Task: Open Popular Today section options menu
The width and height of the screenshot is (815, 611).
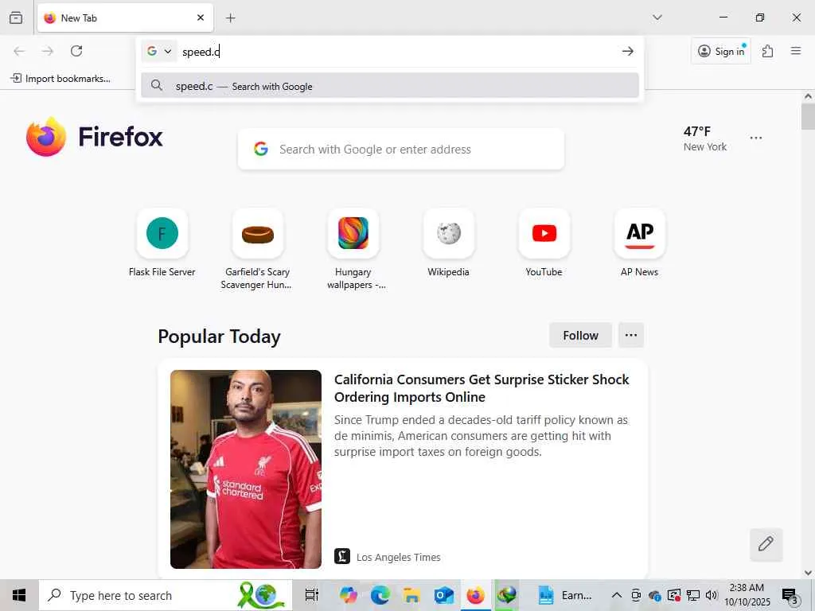Action: [x=631, y=335]
